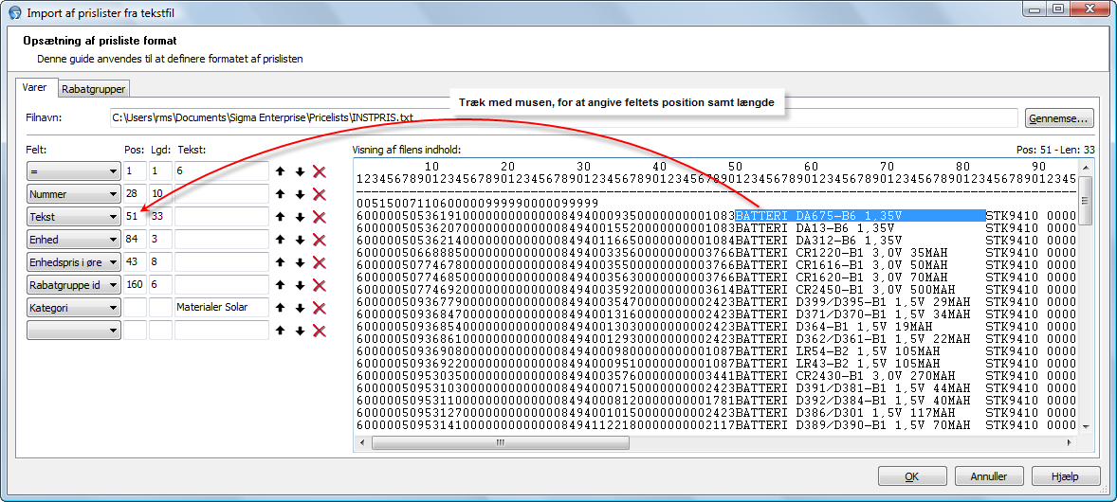Click the horizontal scrollbar thumb in file view
This screenshot has width=1117, height=502.
click(500, 442)
